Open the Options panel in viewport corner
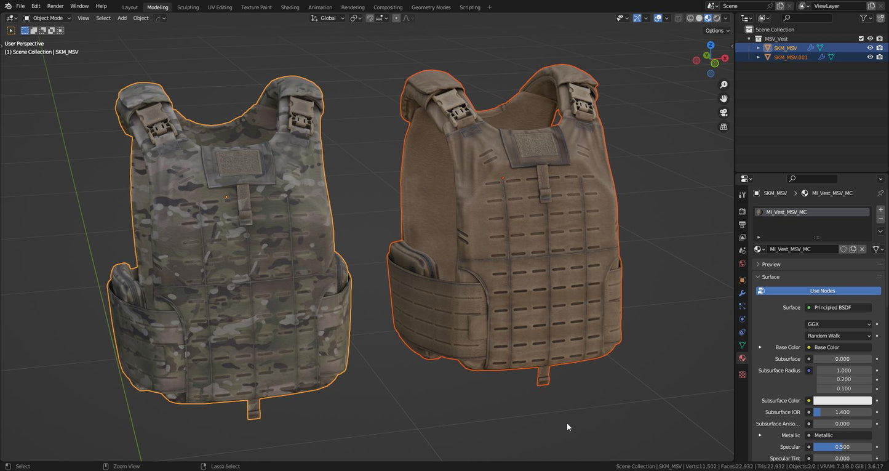 (716, 30)
